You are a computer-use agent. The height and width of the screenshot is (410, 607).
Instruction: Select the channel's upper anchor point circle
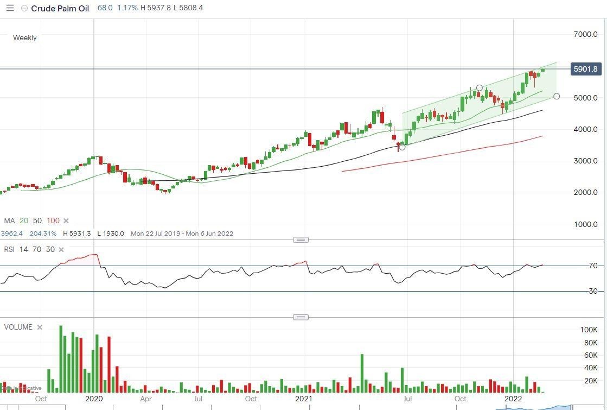tap(479, 88)
